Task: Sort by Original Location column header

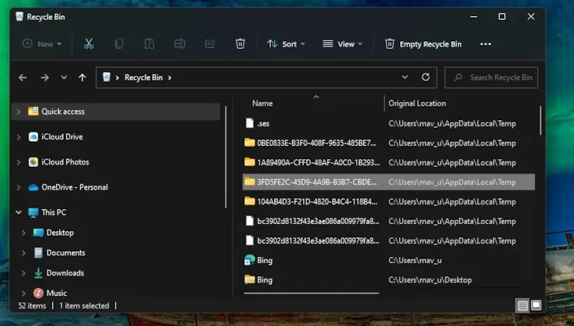Action: 417,103
